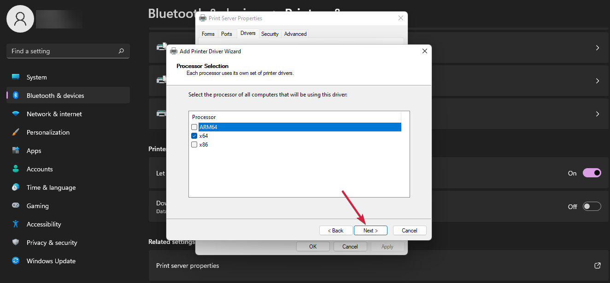
Task: Click the Accounts sidebar icon
Action: [15, 169]
